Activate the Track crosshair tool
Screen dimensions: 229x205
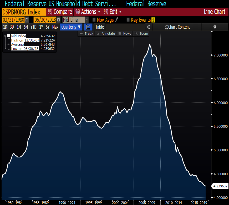tap(86, 34)
